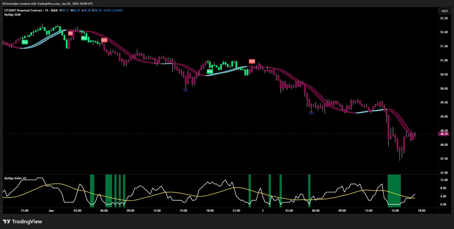Viewport: 454px width, 229px height.
Task: Click the 50.00 price axis label
Action: coord(444,89)
